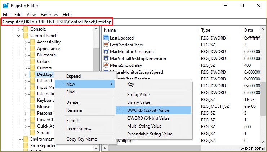
Task: Click the MaxMonitorDimension DWORD value icon
Action: (x=106, y=51)
